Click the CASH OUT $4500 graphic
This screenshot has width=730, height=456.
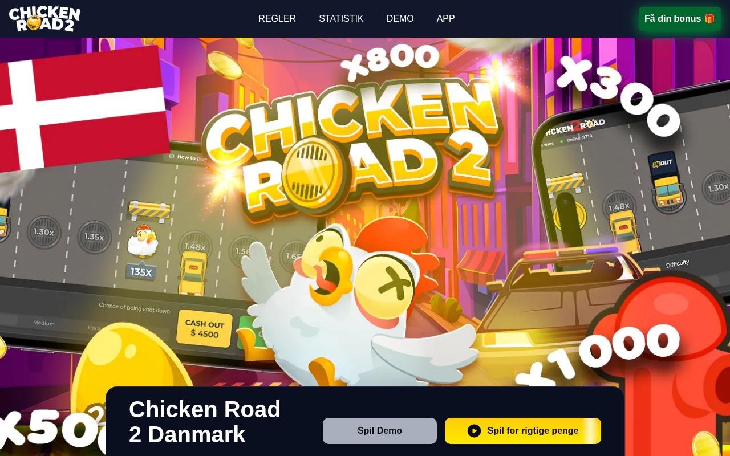205,328
